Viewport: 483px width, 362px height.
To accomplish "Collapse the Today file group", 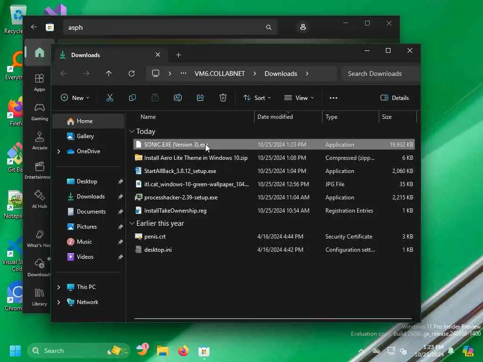I will (132, 132).
